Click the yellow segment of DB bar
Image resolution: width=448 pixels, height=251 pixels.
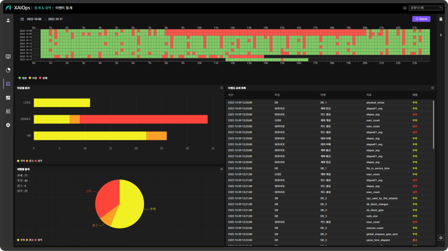90,136
